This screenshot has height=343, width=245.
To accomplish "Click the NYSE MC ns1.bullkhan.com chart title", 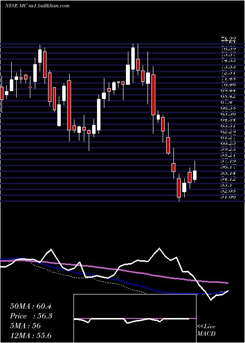I will coord(37,5).
